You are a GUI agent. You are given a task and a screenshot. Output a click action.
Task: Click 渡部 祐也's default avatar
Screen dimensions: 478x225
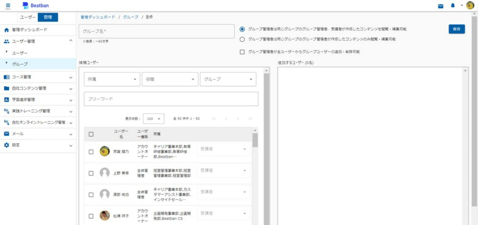[x=105, y=194]
